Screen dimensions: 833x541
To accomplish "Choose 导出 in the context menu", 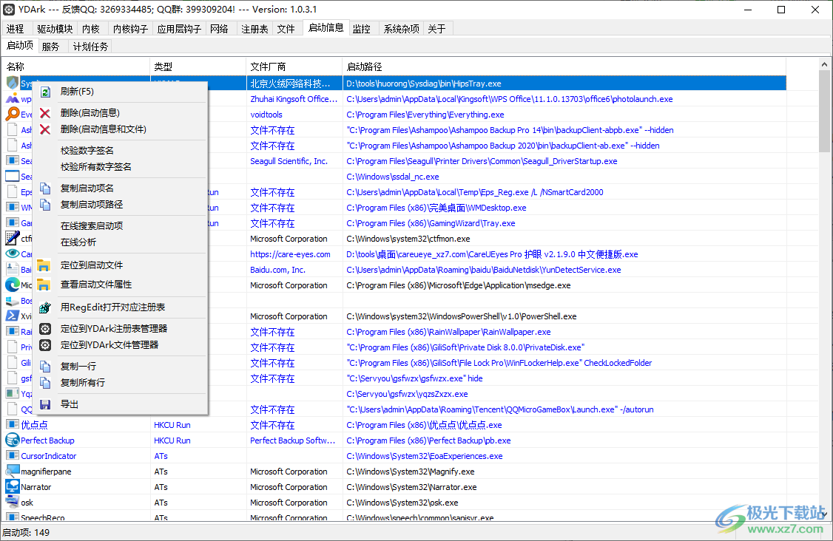I will (69, 404).
